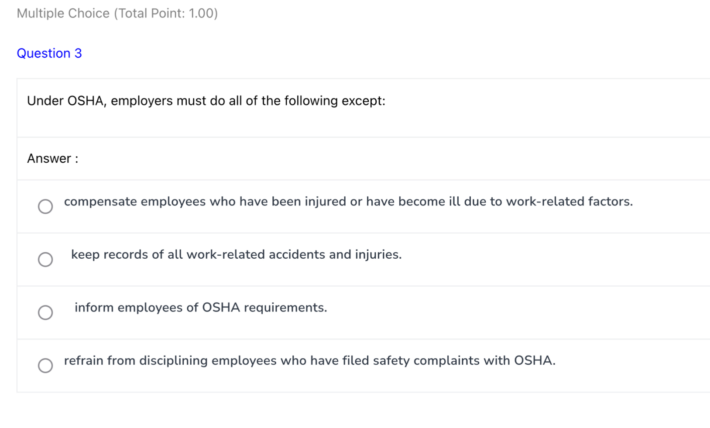Choose the "keep records" radio option

point(45,260)
